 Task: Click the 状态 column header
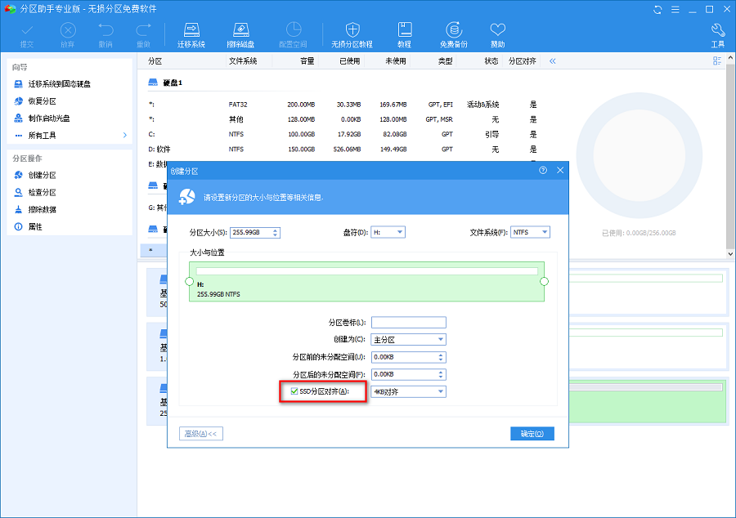[x=491, y=61]
